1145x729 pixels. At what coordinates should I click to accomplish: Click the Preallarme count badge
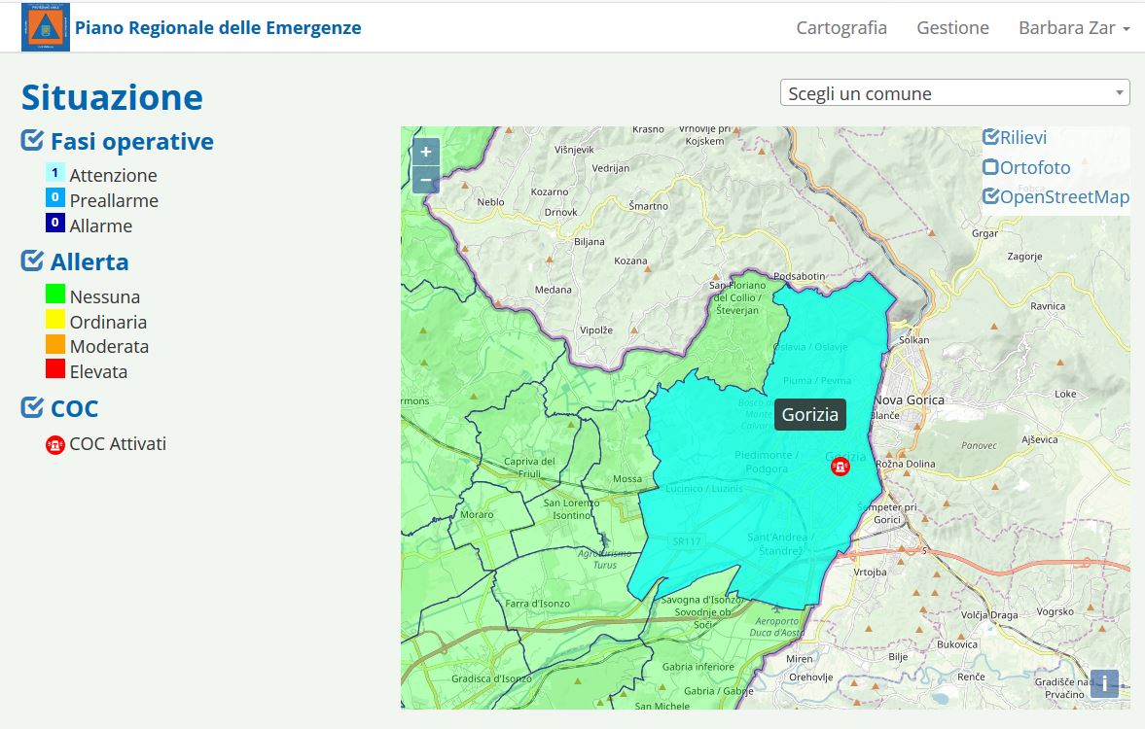55,198
